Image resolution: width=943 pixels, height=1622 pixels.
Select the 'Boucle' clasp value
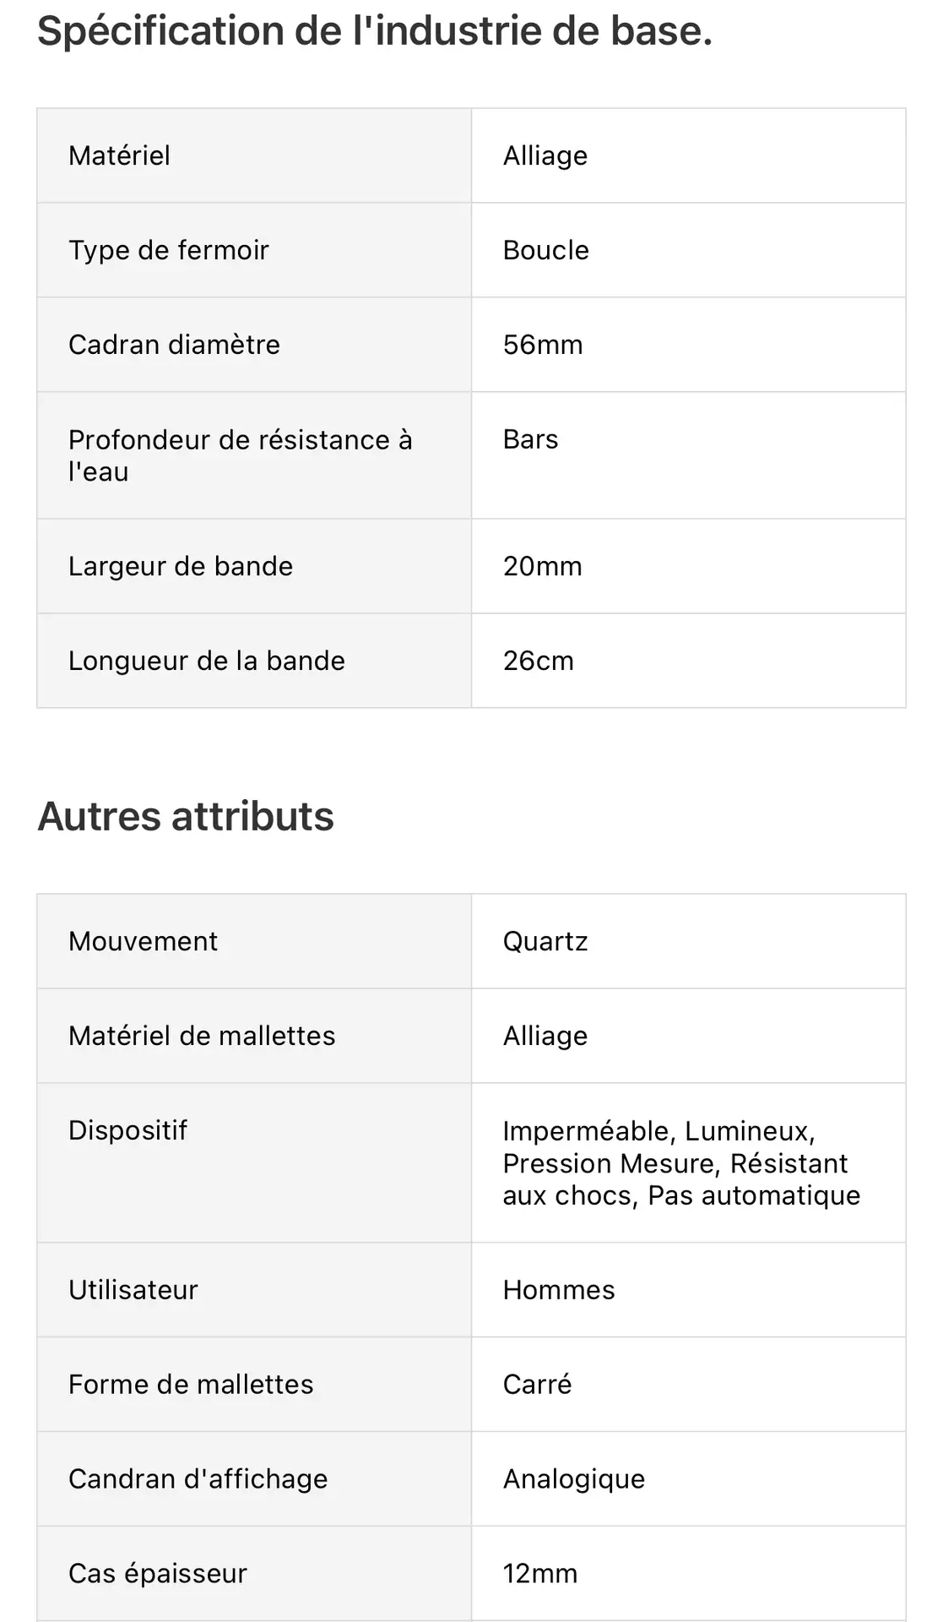coord(545,251)
